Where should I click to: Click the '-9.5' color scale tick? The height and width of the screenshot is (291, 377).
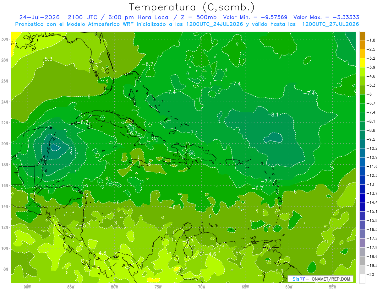coord(372,139)
